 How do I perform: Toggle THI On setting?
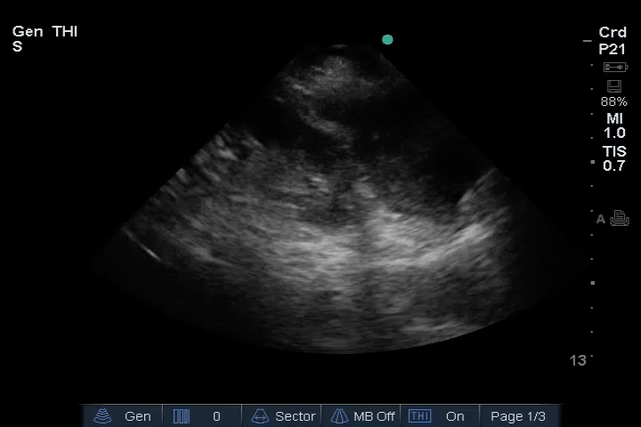455,416
